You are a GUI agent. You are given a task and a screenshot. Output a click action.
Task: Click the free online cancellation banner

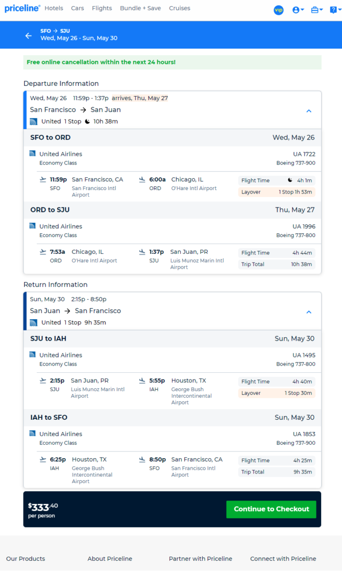tap(173, 62)
